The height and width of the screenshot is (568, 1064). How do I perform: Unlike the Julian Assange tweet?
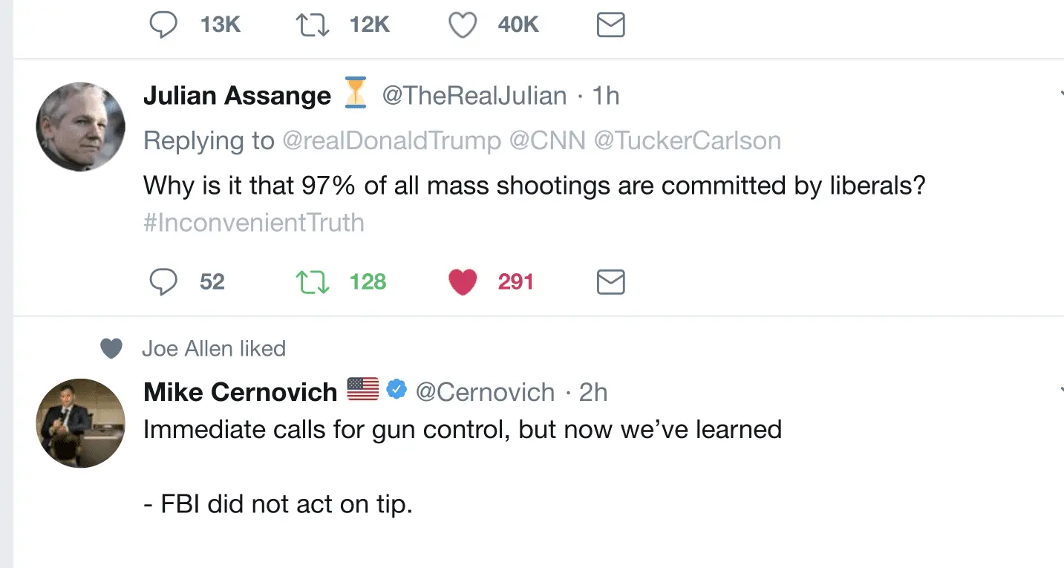[x=462, y=282]
